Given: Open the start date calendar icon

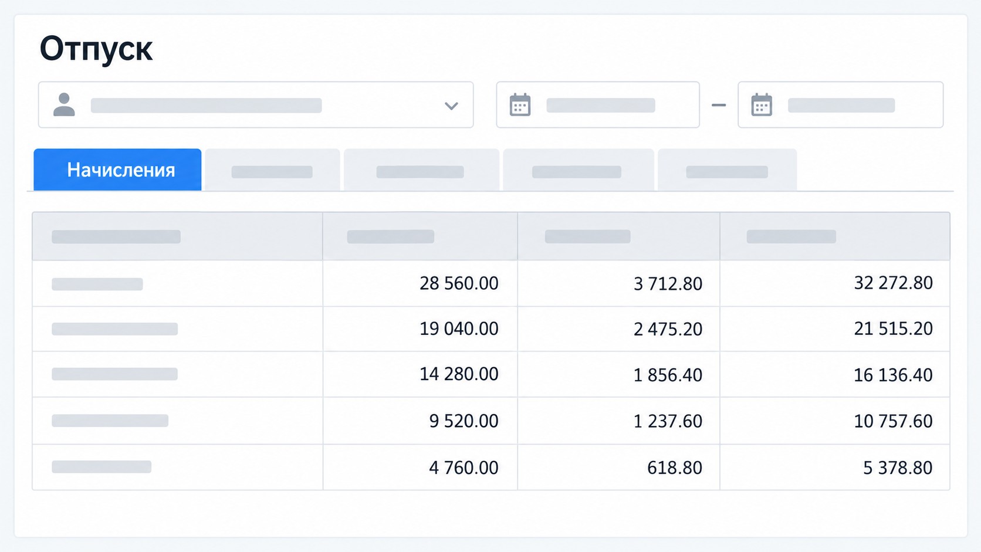Looking at the screenshot, I should tap(520, 105).
